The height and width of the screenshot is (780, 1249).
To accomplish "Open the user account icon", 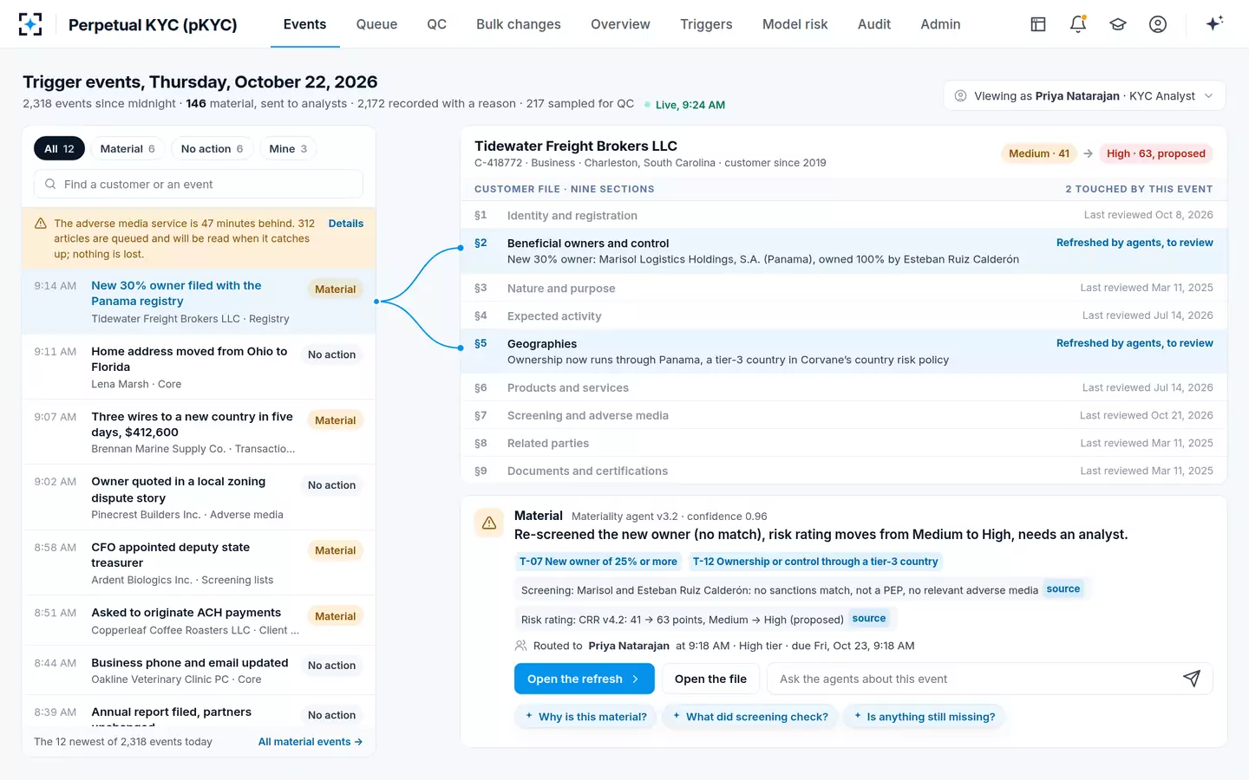I will point(1158,24).
